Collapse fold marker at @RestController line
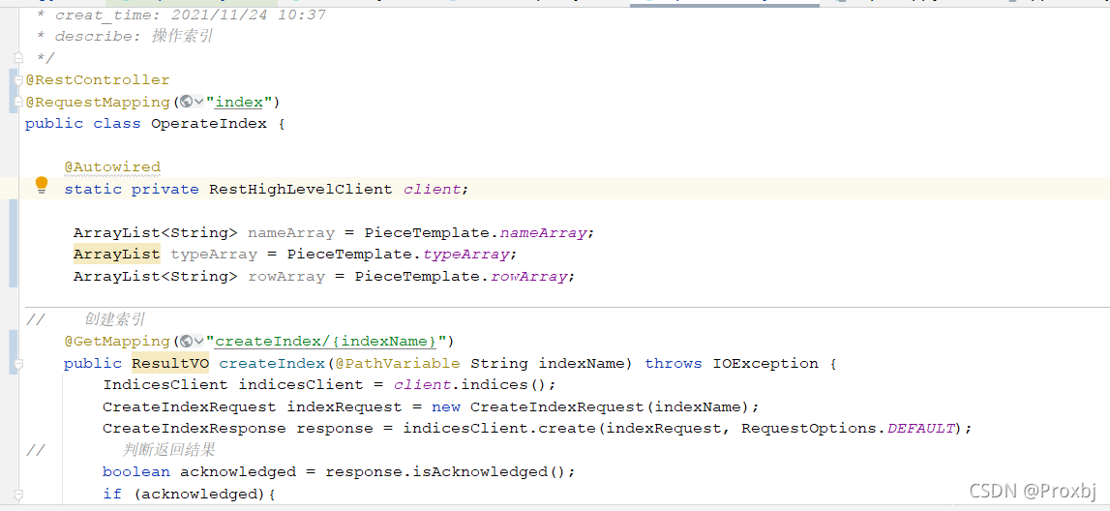The height and width of the screenshot is (511, 1110). 19,80
